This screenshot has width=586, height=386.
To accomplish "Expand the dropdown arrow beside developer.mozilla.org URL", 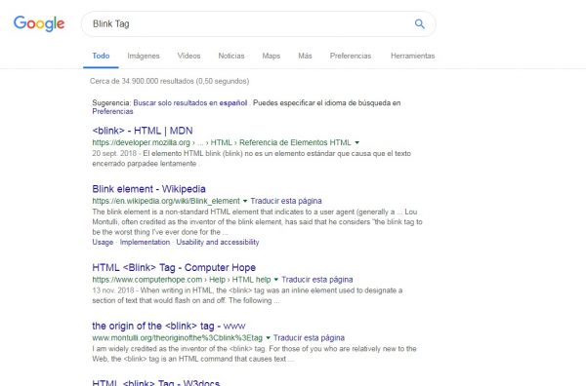I will point(356,143).
